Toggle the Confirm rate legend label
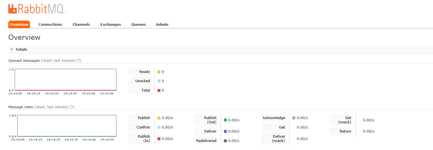 tap(140, 127)
